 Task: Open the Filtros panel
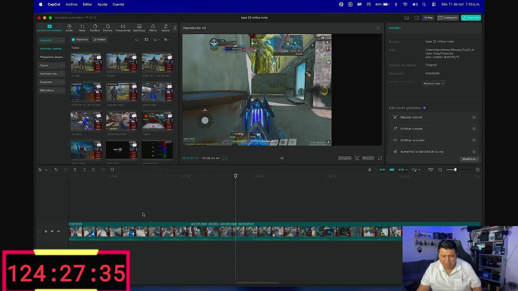[x=153, y=28]
